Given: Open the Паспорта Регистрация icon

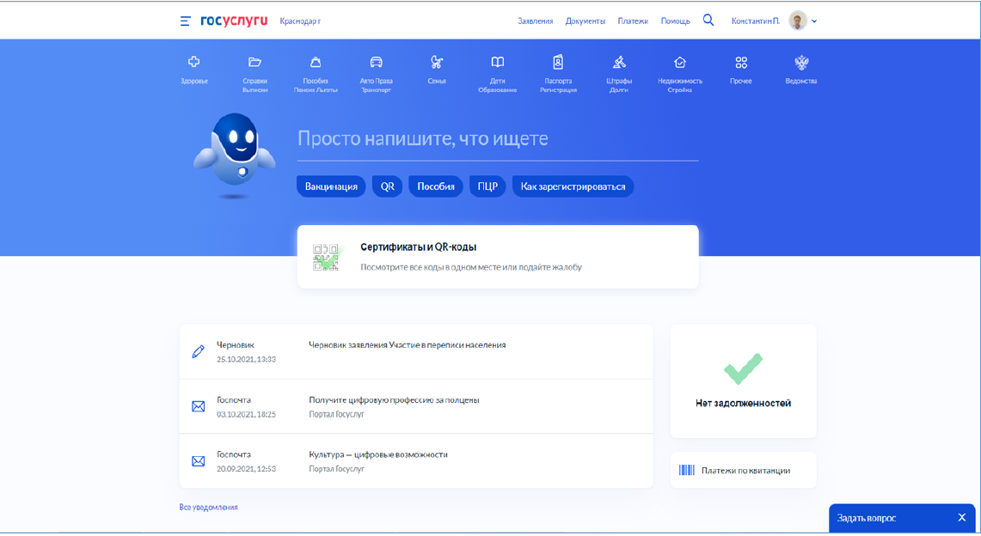Looking at the screenshot, I should 558,62.
